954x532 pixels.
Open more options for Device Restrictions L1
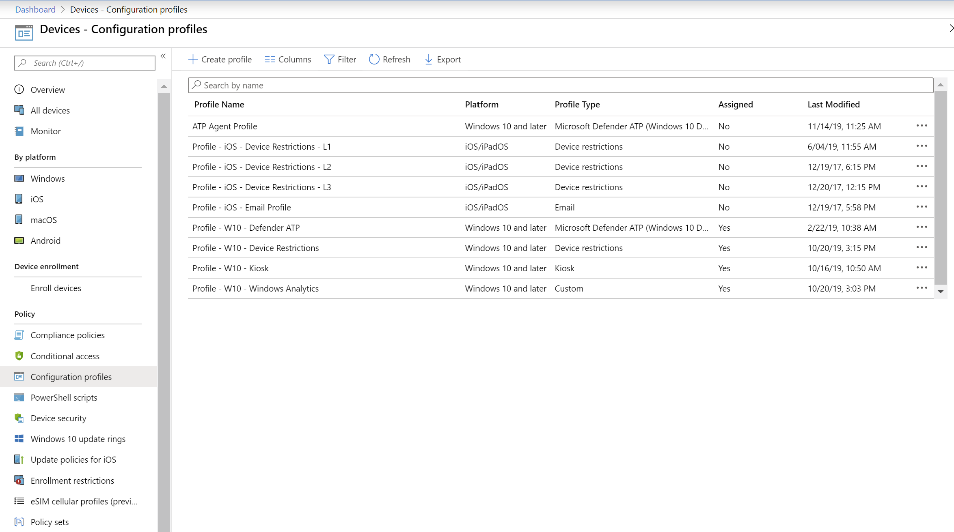[922, 146]
